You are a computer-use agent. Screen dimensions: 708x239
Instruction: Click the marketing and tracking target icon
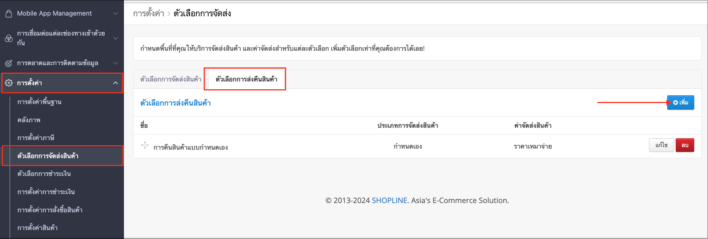[9, 63]
